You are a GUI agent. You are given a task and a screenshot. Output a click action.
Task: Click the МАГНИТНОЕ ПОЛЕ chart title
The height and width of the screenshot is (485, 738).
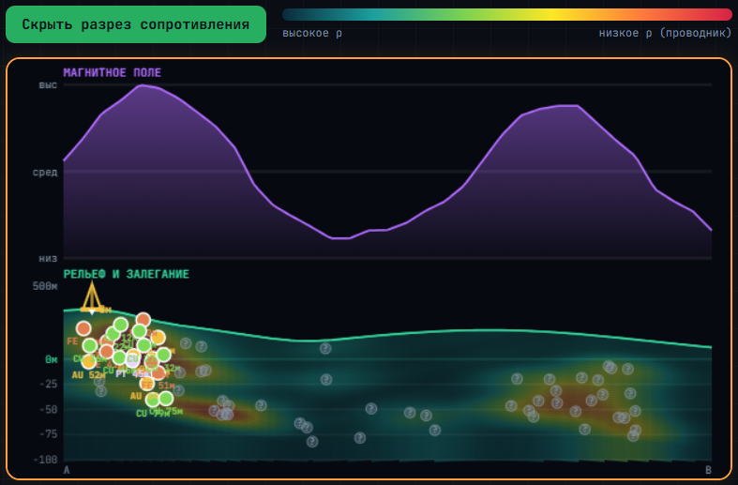(112, 72)
